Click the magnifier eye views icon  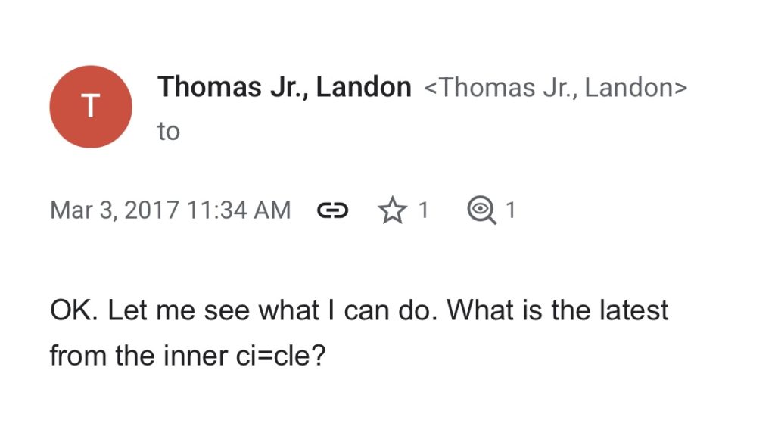click(481, 210)
